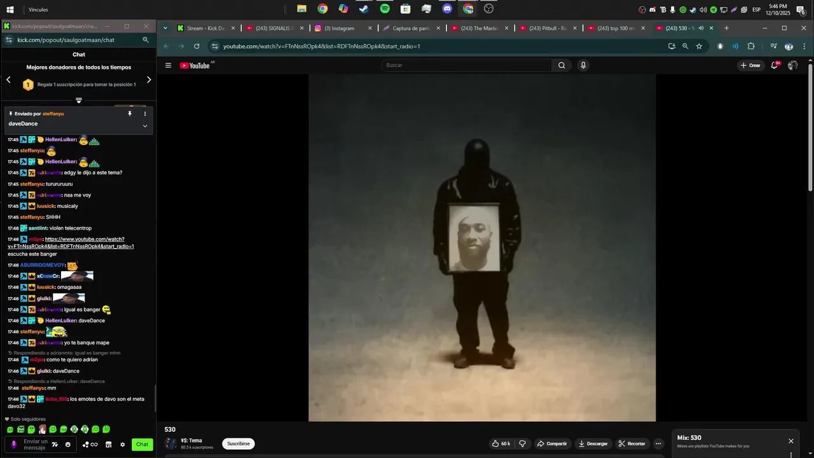
Task: Close the Mix 530 panel
Action: [x=791, y=441]
